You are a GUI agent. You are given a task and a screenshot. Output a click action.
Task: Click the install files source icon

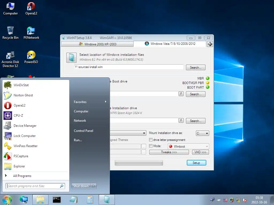coord(71,58)
